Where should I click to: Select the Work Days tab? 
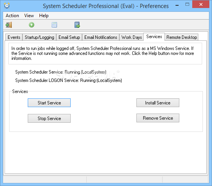coord(131,37)
